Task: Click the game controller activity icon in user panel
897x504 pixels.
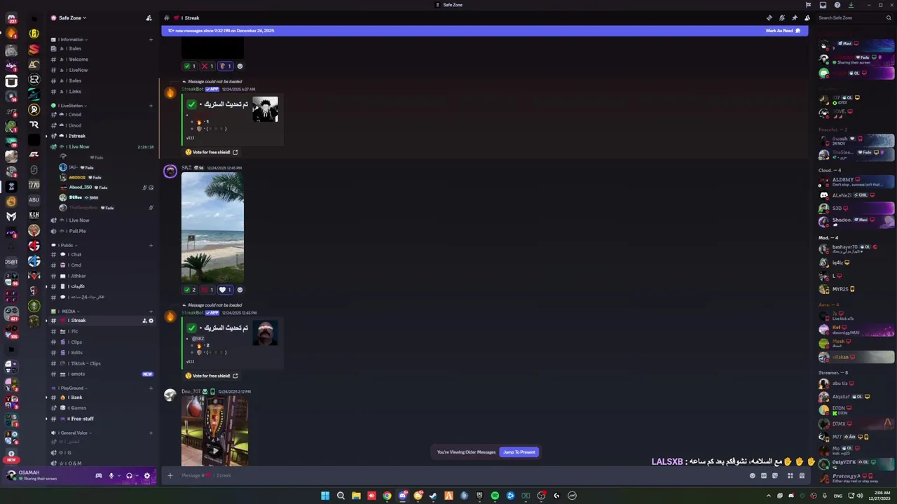Action: pyautogui.click(x=99, y=476)
